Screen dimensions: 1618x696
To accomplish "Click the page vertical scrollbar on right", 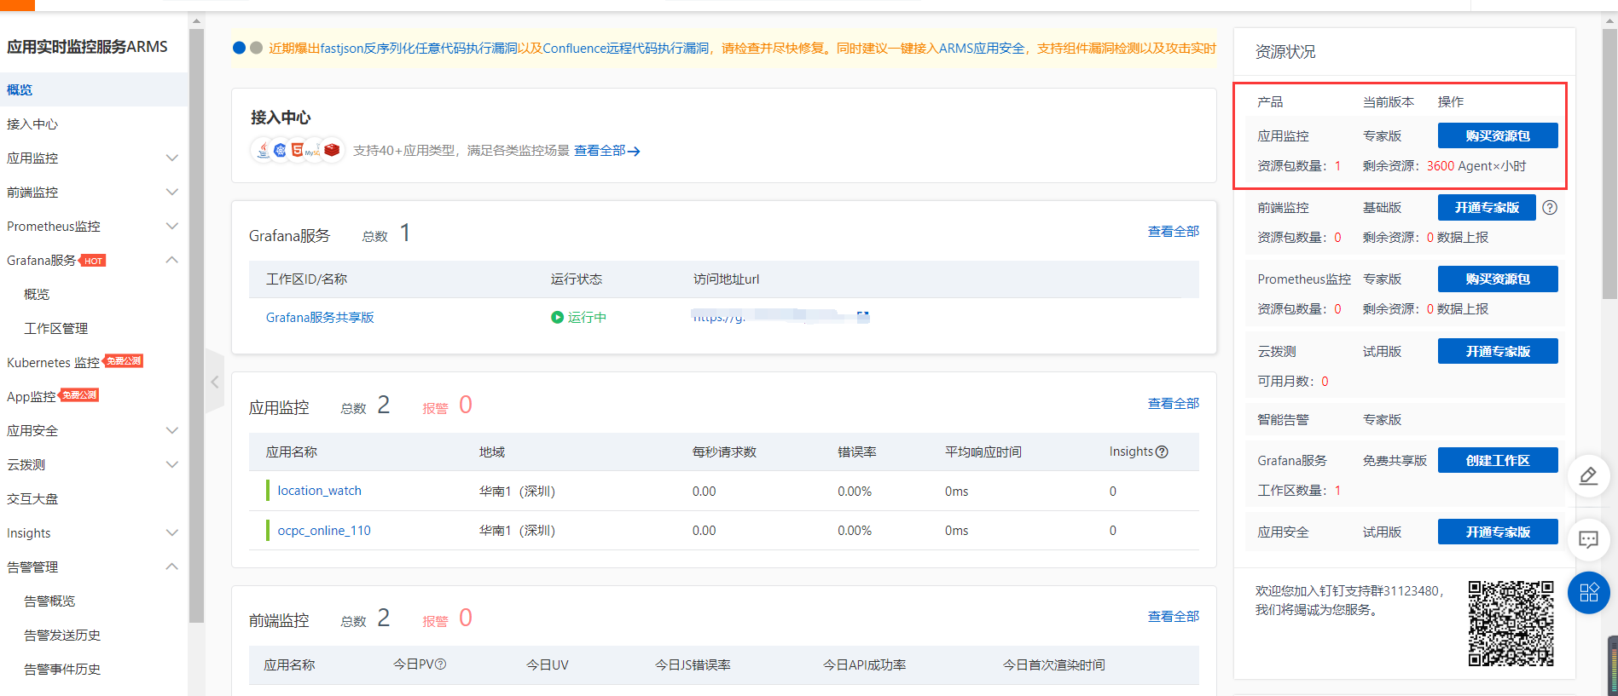I will [1609, 164].
